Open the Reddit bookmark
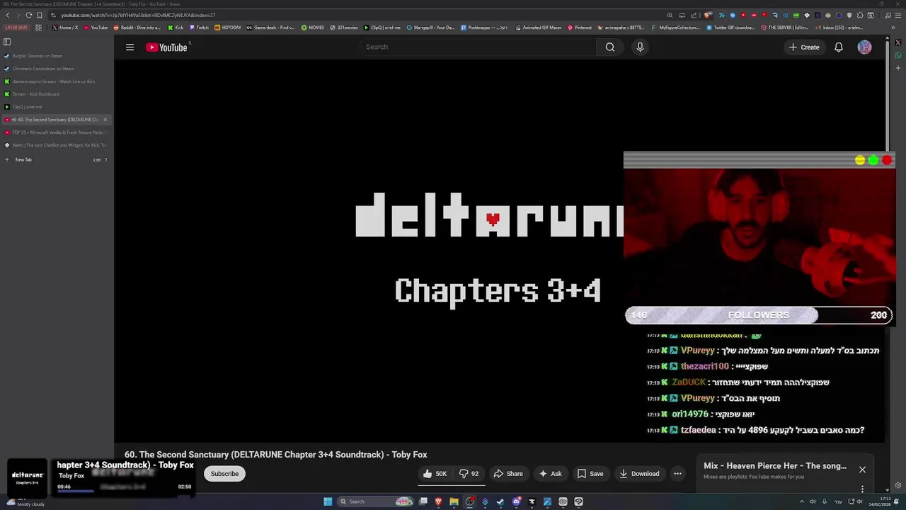The height and width of the screenshot is (510, 906). (137, 28)
